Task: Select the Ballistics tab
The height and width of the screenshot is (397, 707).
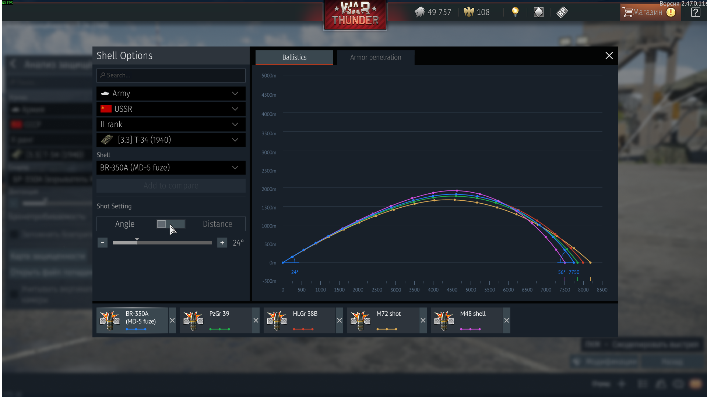Action: coord(294,57)
